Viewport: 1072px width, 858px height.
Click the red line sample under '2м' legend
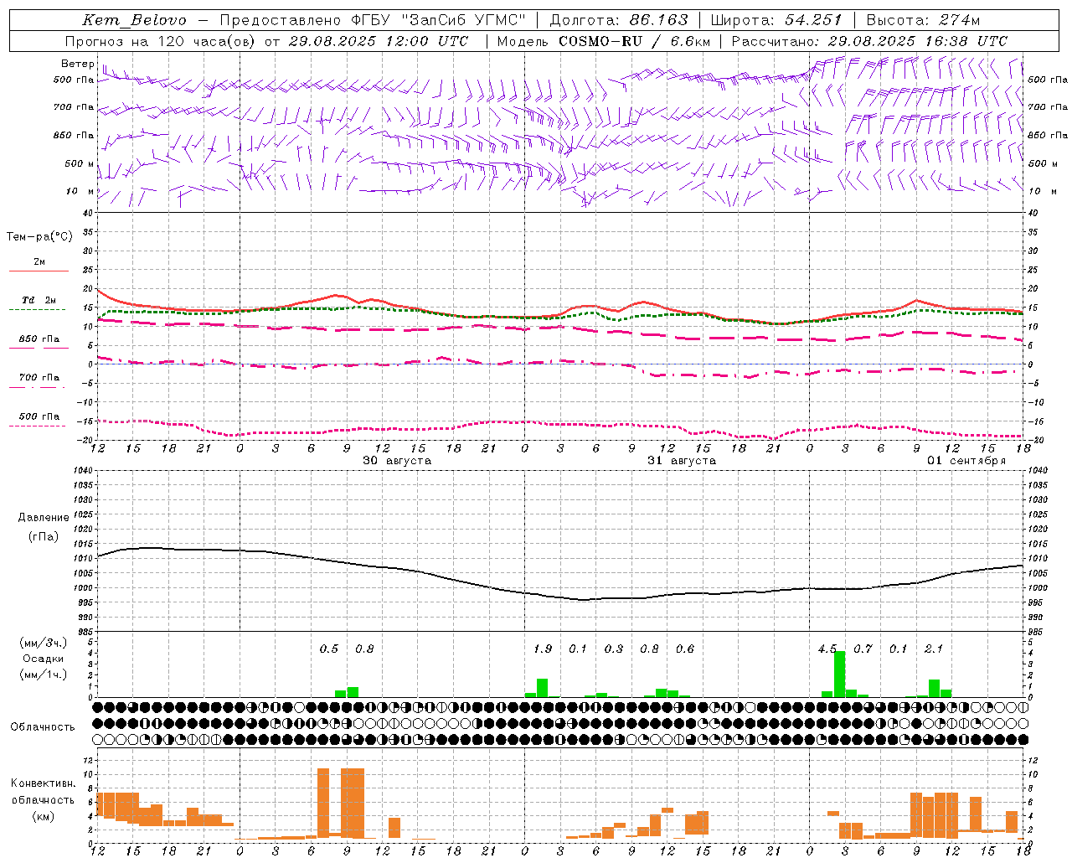point(39,271)
